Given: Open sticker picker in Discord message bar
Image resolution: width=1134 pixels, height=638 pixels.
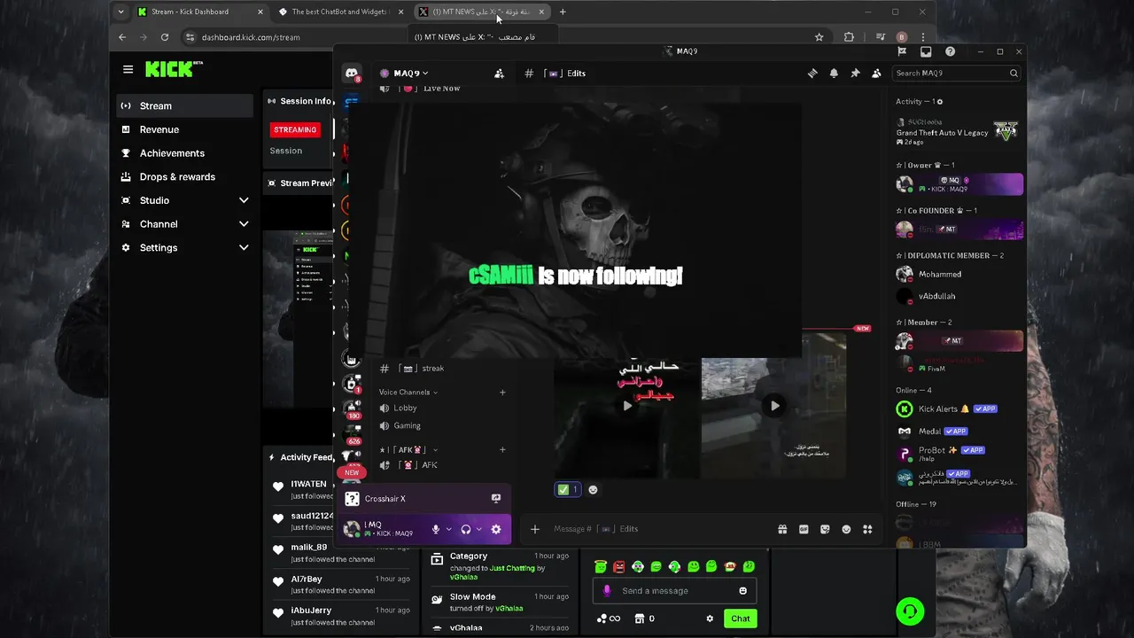Looking at the screenshot, I should pos(825,529).
